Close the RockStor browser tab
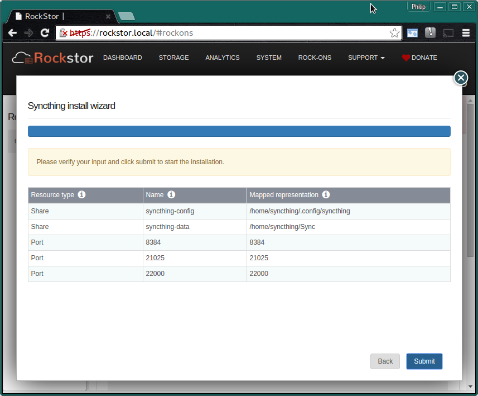 108,17
